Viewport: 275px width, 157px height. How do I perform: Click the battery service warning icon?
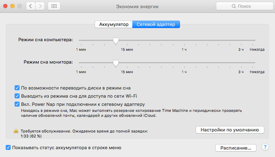pos(16,131)
